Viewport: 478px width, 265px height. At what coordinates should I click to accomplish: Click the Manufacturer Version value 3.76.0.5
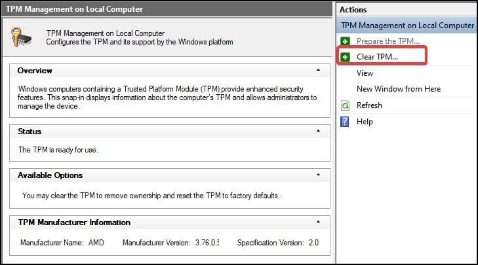pyautogui.click(x=207, y=243)
